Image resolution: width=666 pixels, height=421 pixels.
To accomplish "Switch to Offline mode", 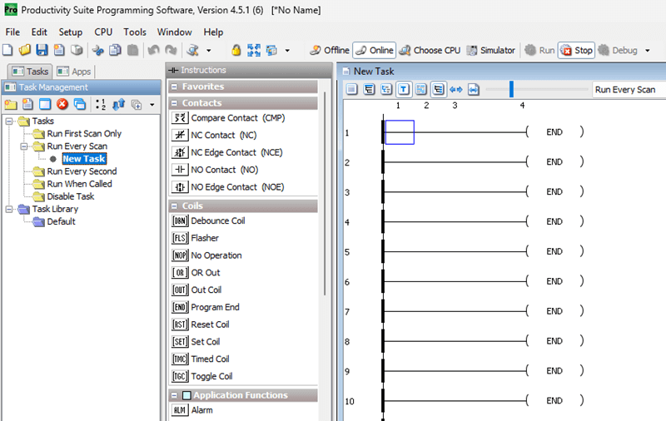I will [x=330, y=51].
